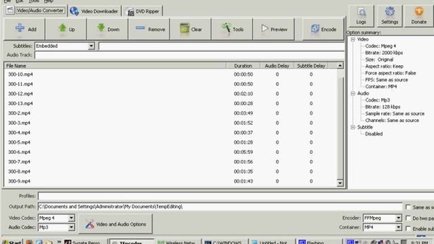Click into the Audio Track field

pos(190,55)
